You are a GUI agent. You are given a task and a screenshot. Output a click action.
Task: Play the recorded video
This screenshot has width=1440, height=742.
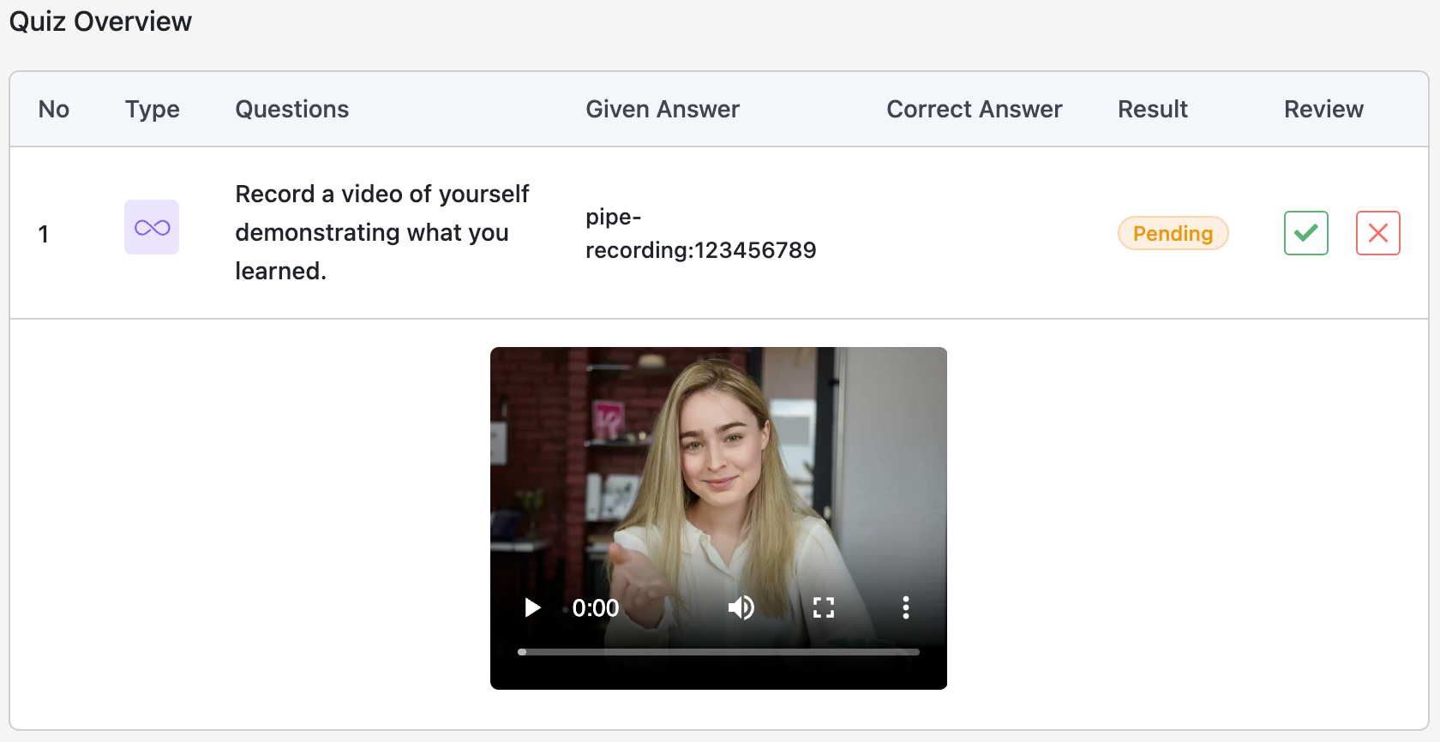tap(532, 607)
